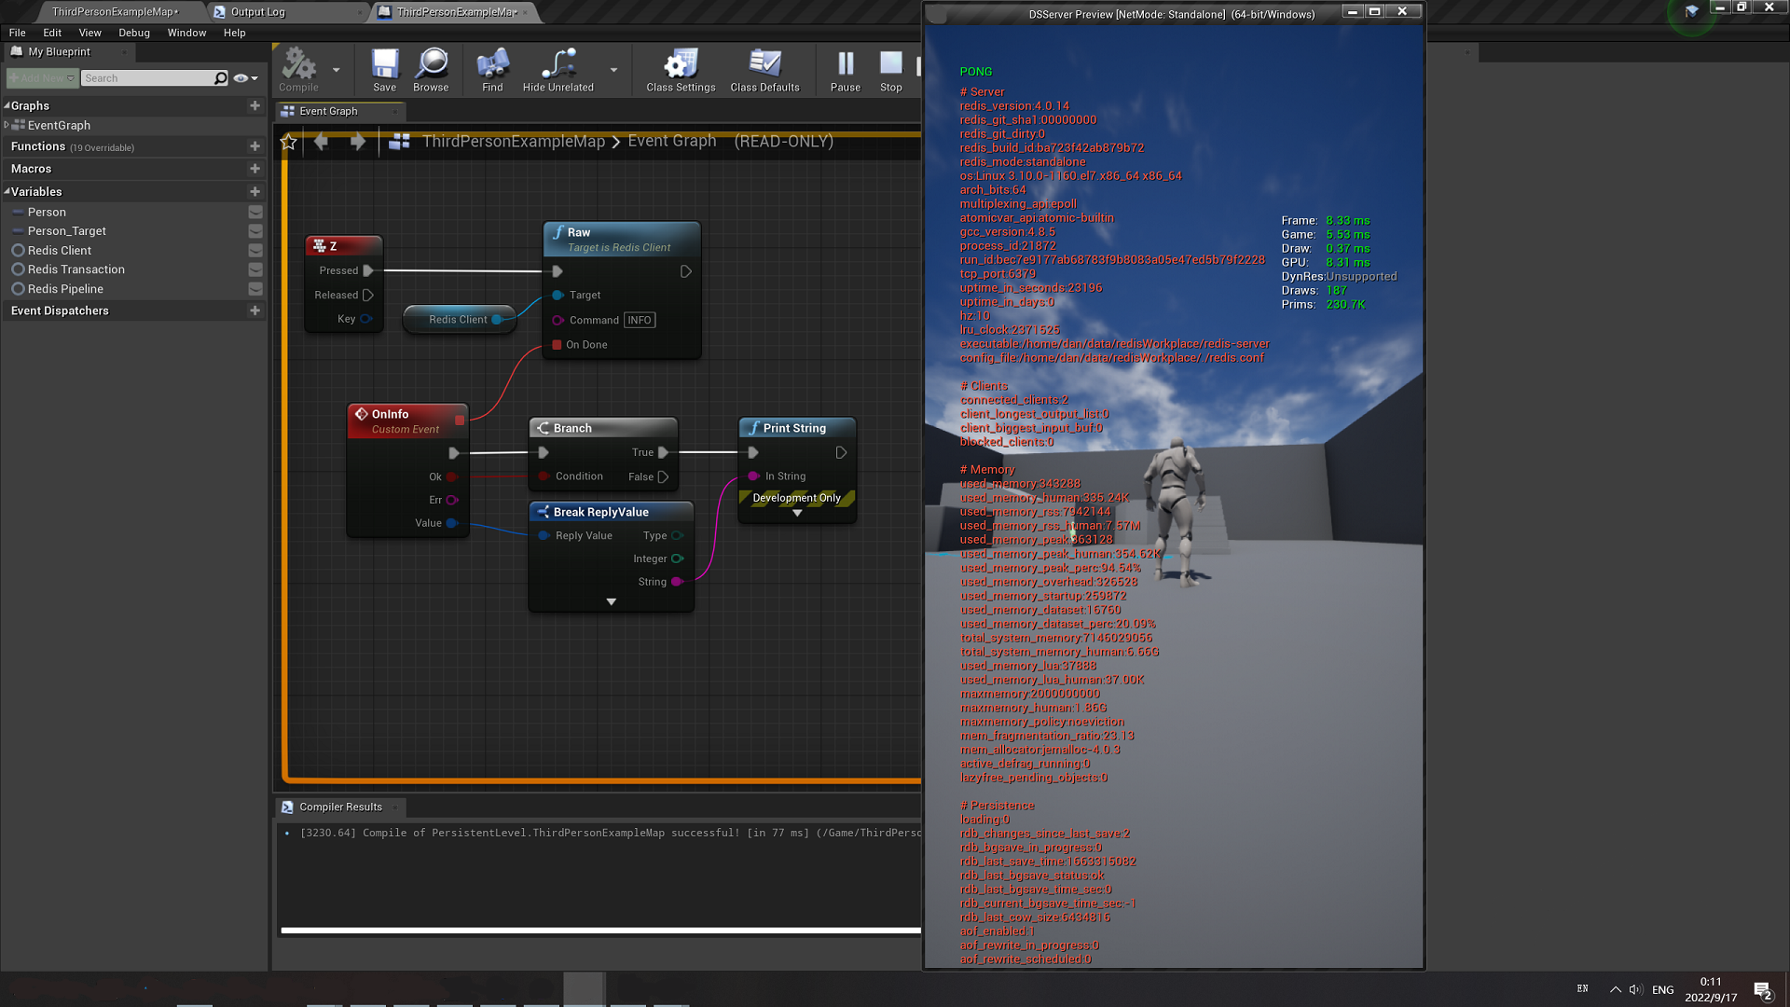Toggle visibility of the Person variable
Viewport: 1790px width, 1007px height.
coord(255,213)
